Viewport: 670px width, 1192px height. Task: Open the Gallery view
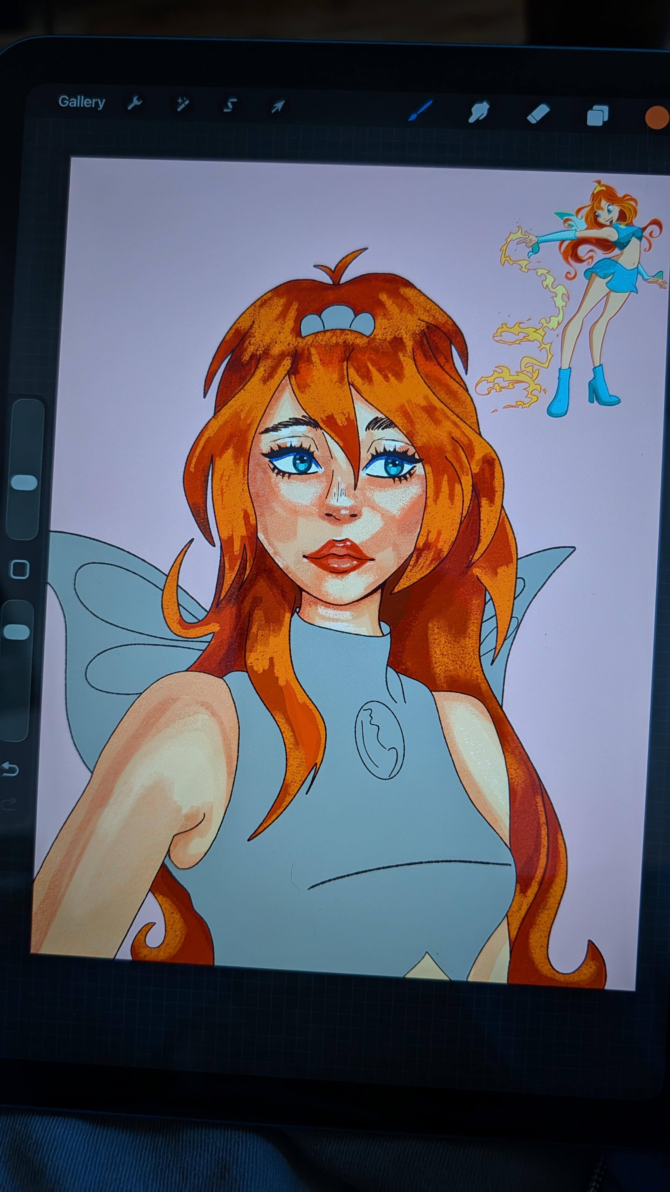(82, 102)
